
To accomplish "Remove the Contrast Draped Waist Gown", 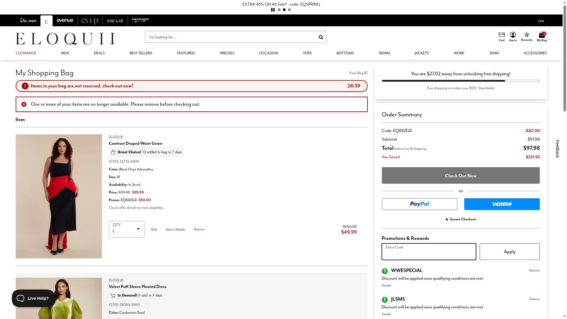I will [x=199, y=230].
